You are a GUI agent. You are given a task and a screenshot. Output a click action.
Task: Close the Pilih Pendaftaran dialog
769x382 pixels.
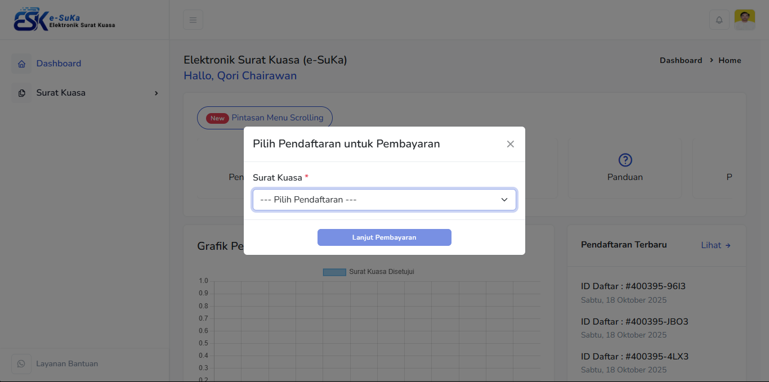[x=510, y=144]
